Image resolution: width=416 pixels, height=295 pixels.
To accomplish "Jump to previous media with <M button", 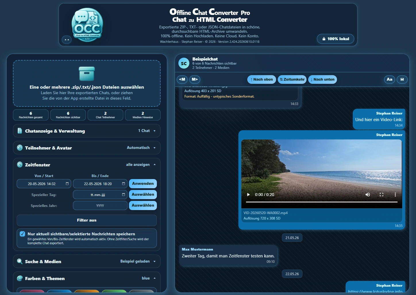I will tap(182, 79).
